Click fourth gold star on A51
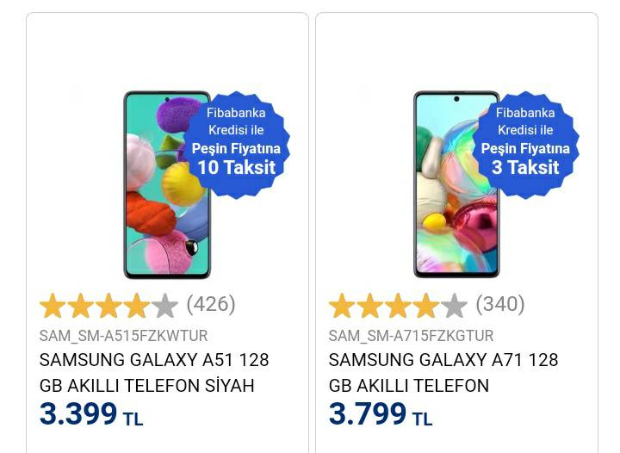This screenshot has height=453, width=620. coord(136,305)
